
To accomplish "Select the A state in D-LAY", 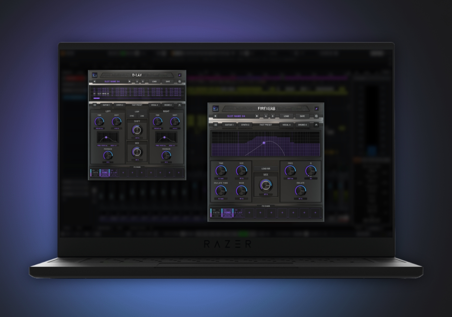I will 137,82.
